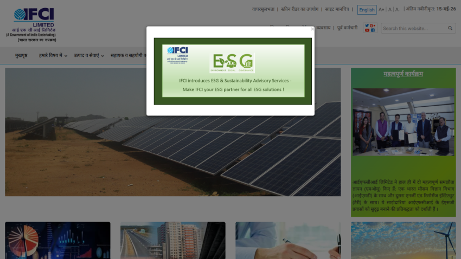The image size is (461, 259).
Task: Open पूर्व कर्मचारी link
Action: 347,28
